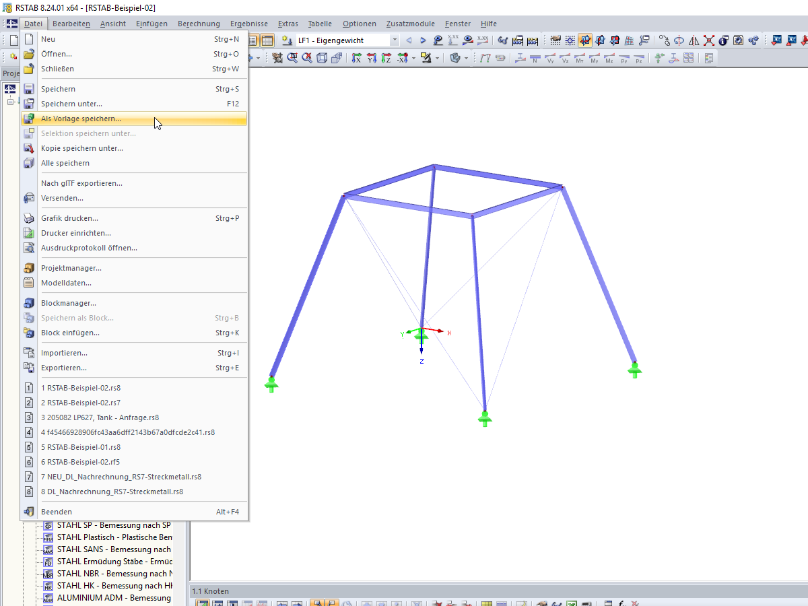Show torsional moment MT results icon
The width and height of the screenshot is (808, 606).
click(x=579, y=59)
